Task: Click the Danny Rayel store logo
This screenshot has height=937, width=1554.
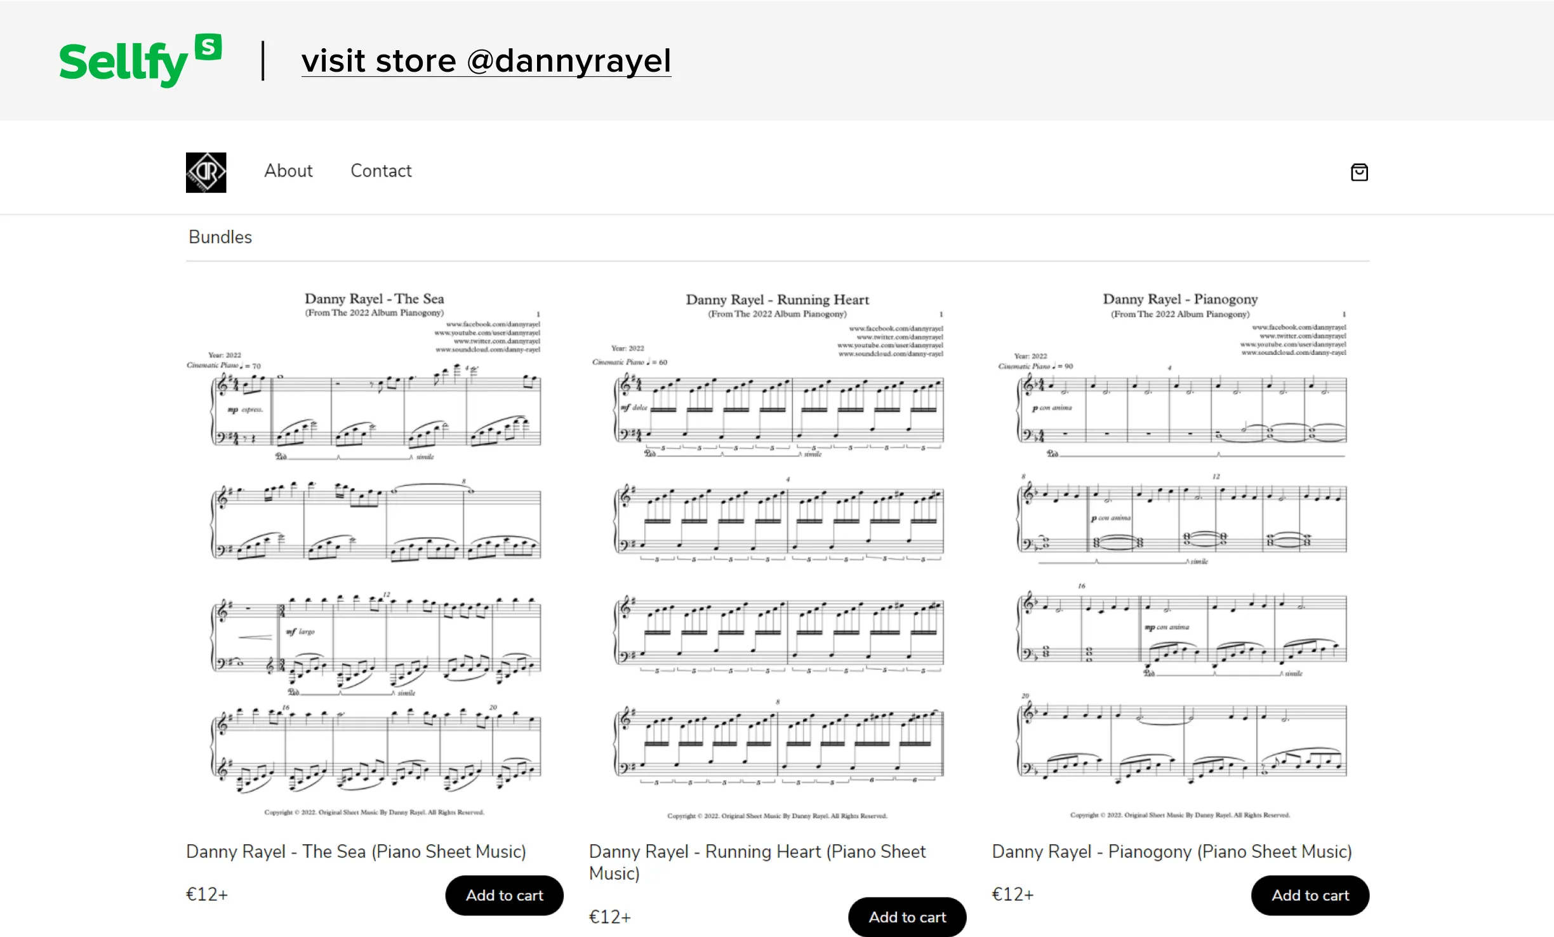Action: click(x=206, y=172)
